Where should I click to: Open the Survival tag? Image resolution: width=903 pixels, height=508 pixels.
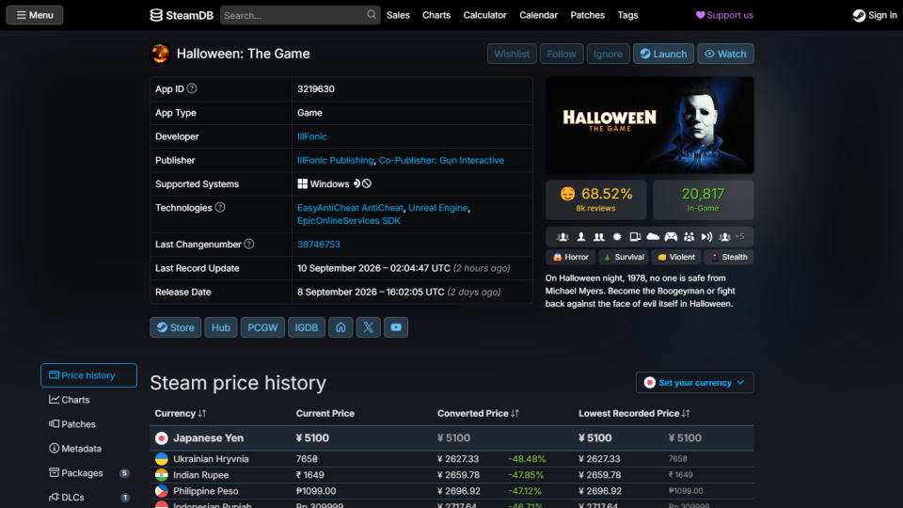click(x=624, y=257)
